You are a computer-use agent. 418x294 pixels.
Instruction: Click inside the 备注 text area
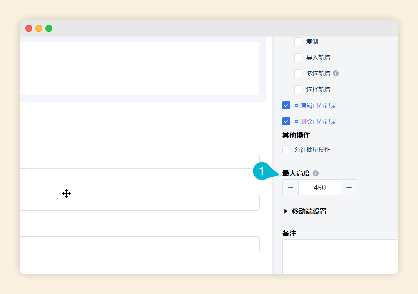point(340,255)
